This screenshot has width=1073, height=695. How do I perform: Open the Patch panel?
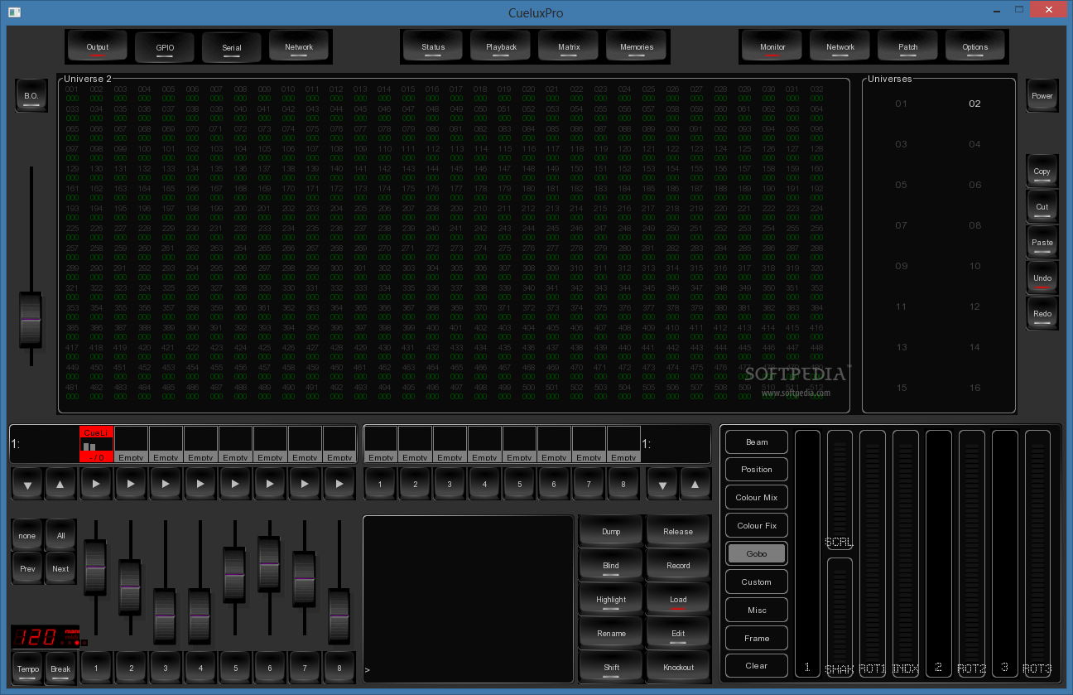908,47
